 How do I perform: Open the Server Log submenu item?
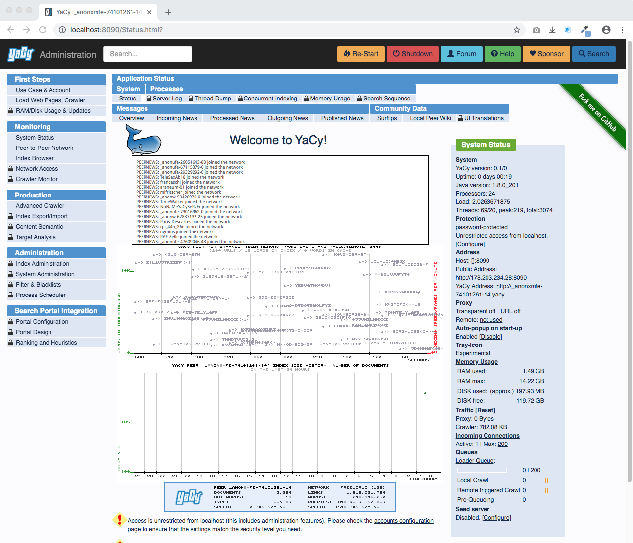[164, 99]
